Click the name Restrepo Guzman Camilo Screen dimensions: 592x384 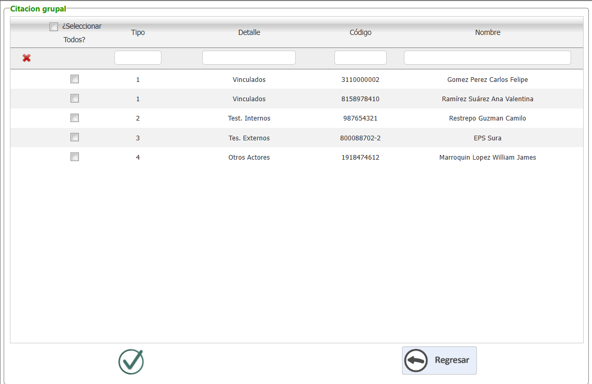pyautogui.click(x=487, y=118)
